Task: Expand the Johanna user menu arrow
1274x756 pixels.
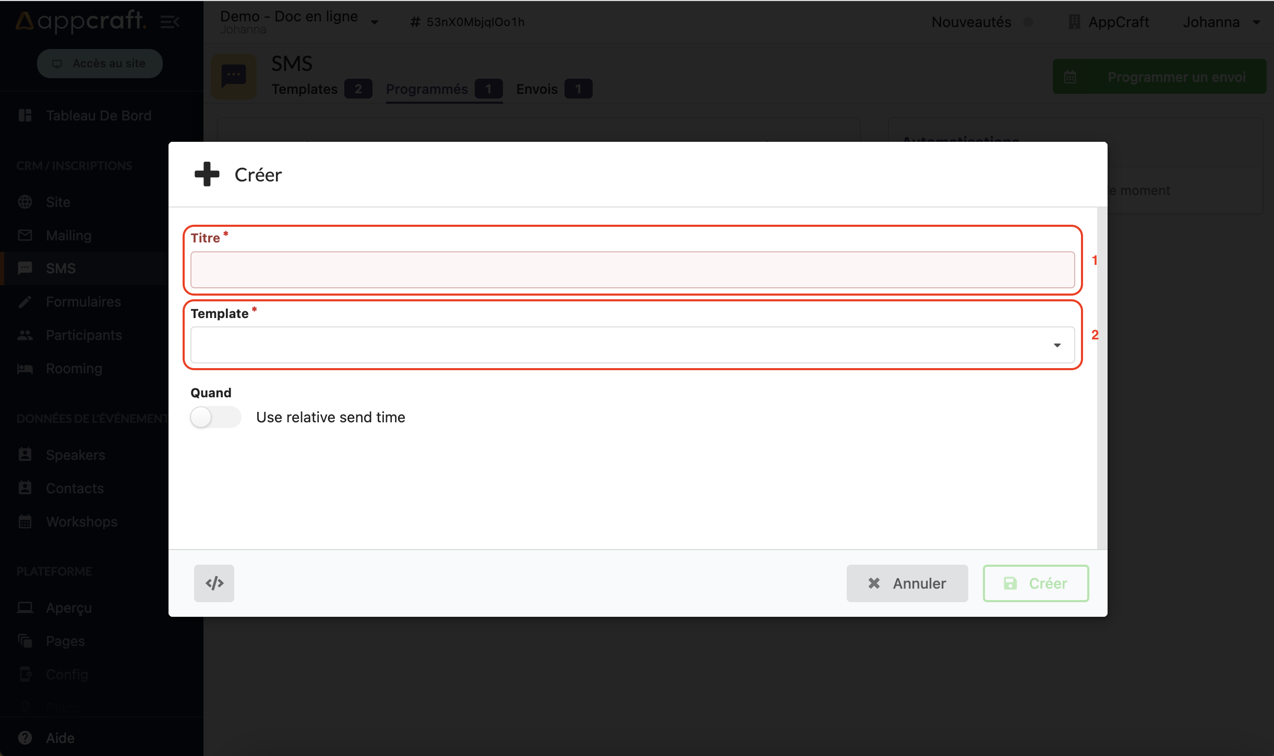Action: pos(1256,22)
